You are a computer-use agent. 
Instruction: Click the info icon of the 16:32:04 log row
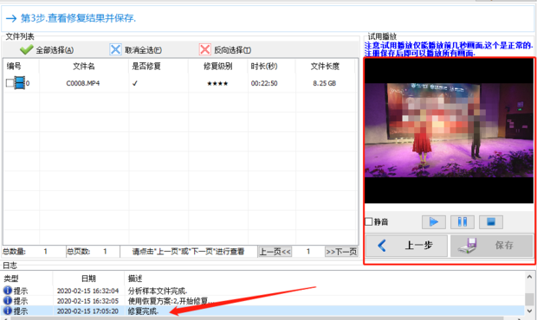pos(7,291)
